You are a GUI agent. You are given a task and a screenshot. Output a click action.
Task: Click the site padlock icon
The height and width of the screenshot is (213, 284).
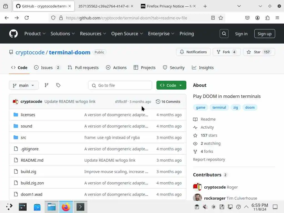(61, 18)
